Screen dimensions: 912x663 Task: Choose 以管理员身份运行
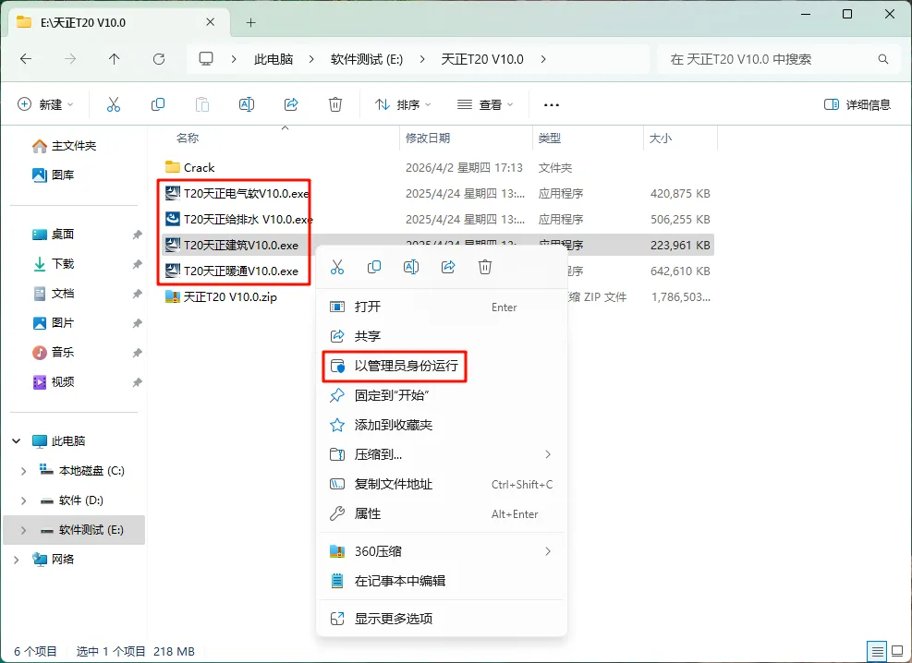[x=442, y=366]
